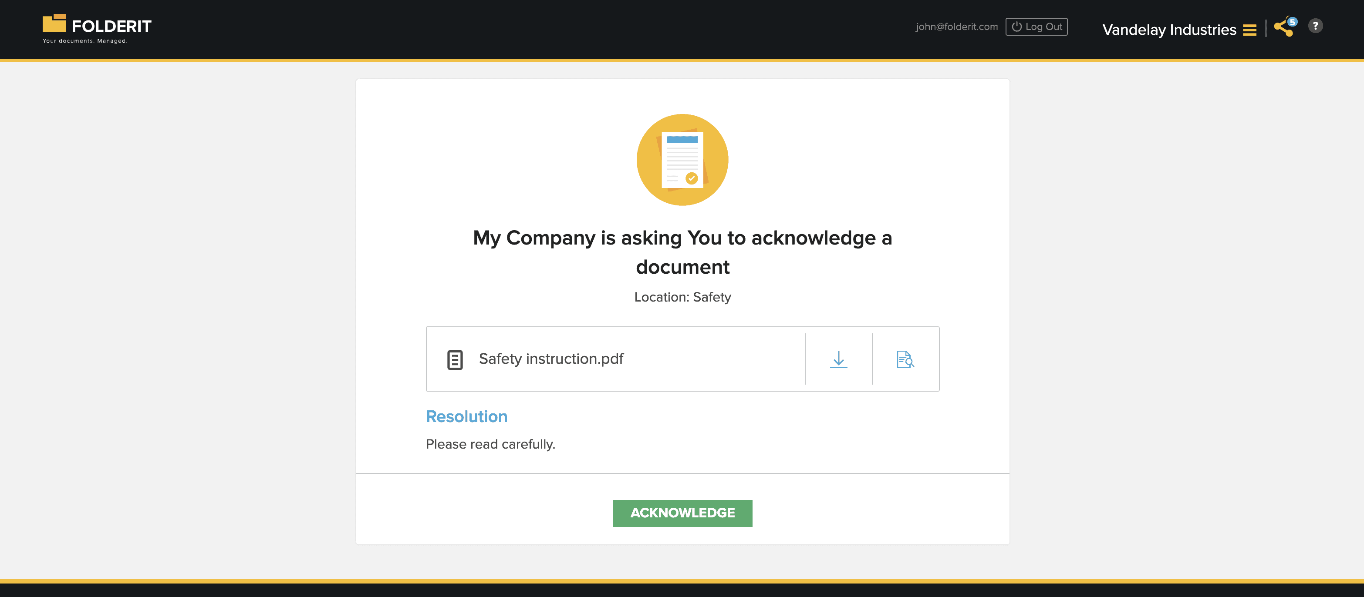Screen dimensions: 1364x597
Task: Click the green Acknowledge button
Action: coord(682,513)
